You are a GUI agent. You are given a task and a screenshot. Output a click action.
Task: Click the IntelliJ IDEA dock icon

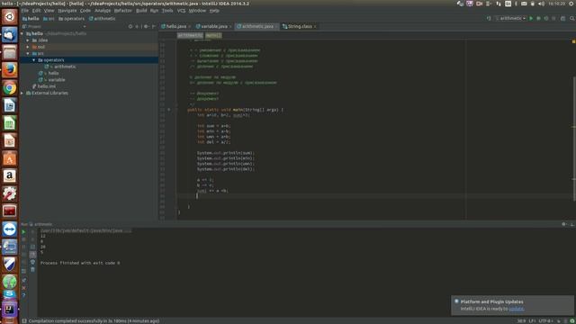(x=10, y=310)
